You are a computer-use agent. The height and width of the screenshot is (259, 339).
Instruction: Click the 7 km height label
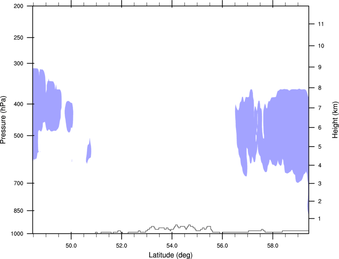[x=320, y=108]
